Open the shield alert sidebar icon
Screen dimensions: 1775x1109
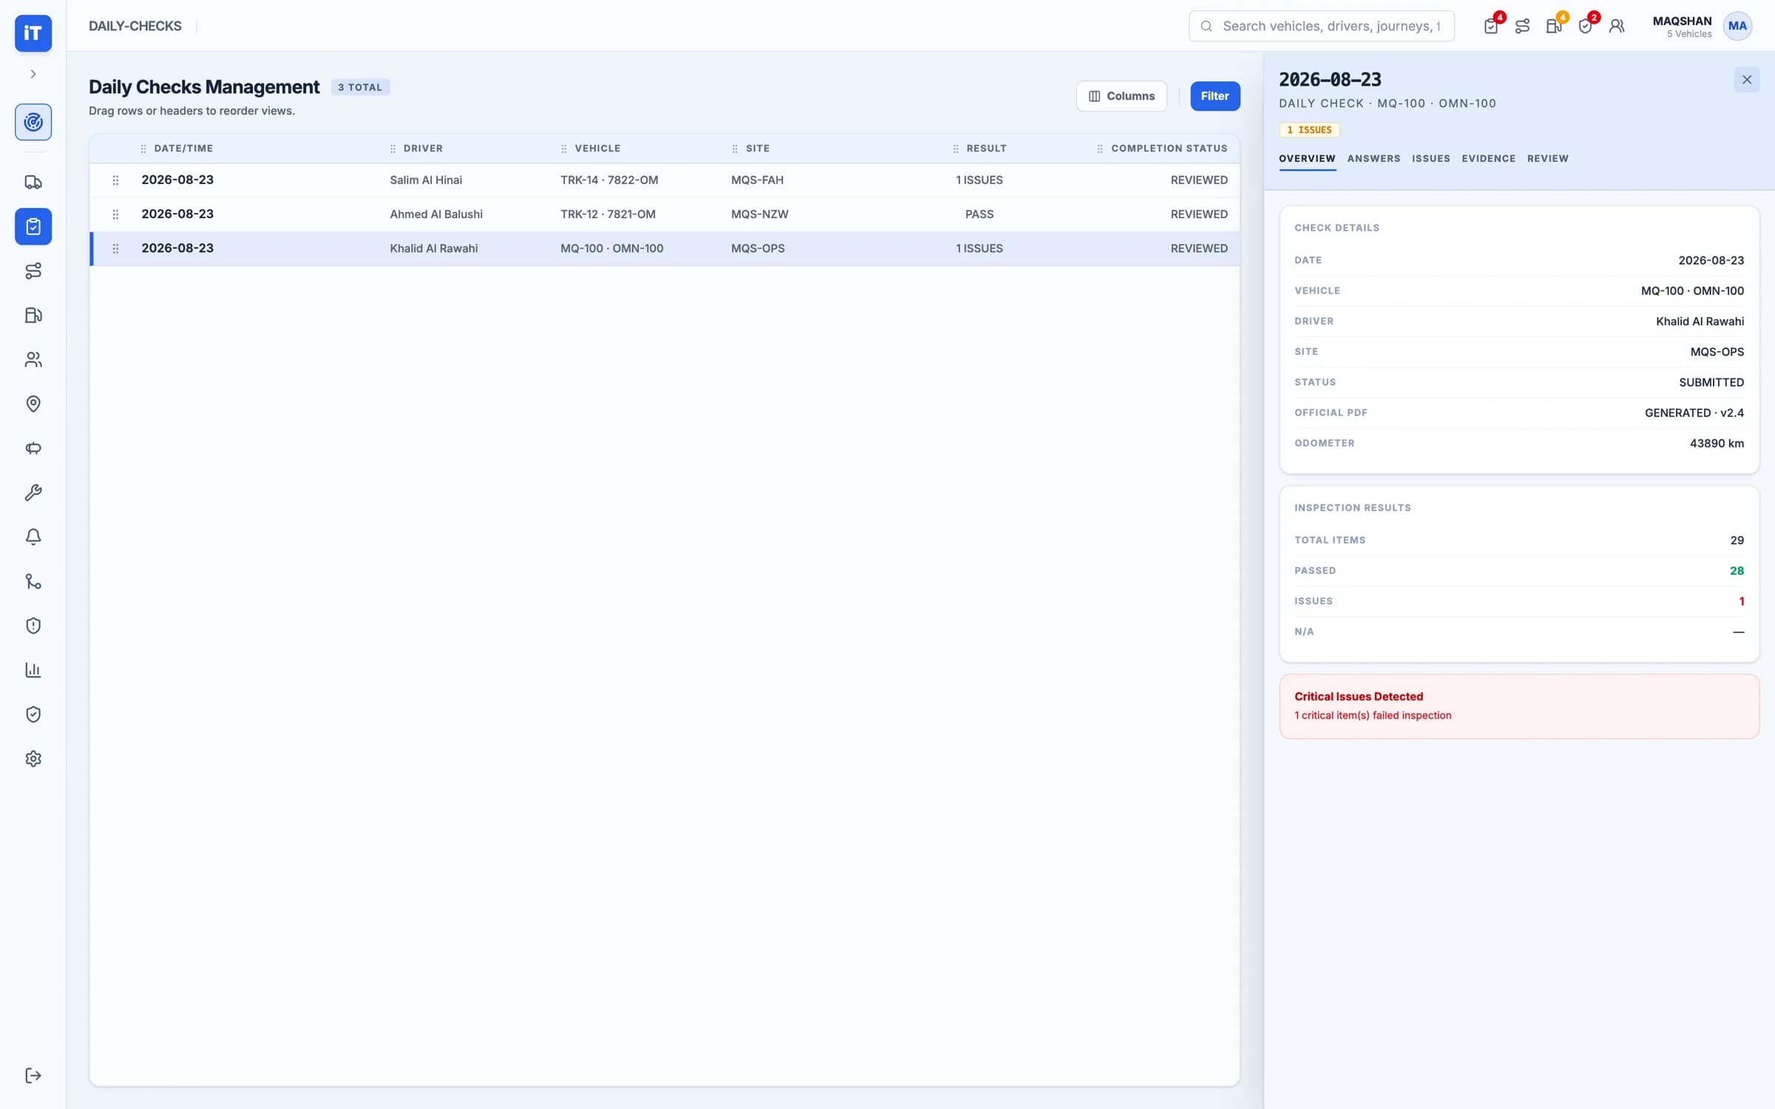[33, 625]
